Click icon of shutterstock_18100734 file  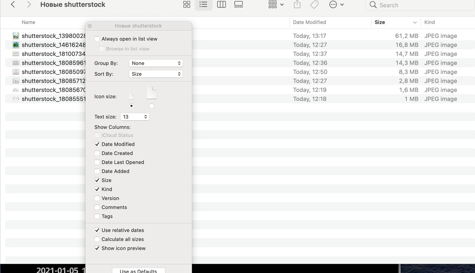16,54
